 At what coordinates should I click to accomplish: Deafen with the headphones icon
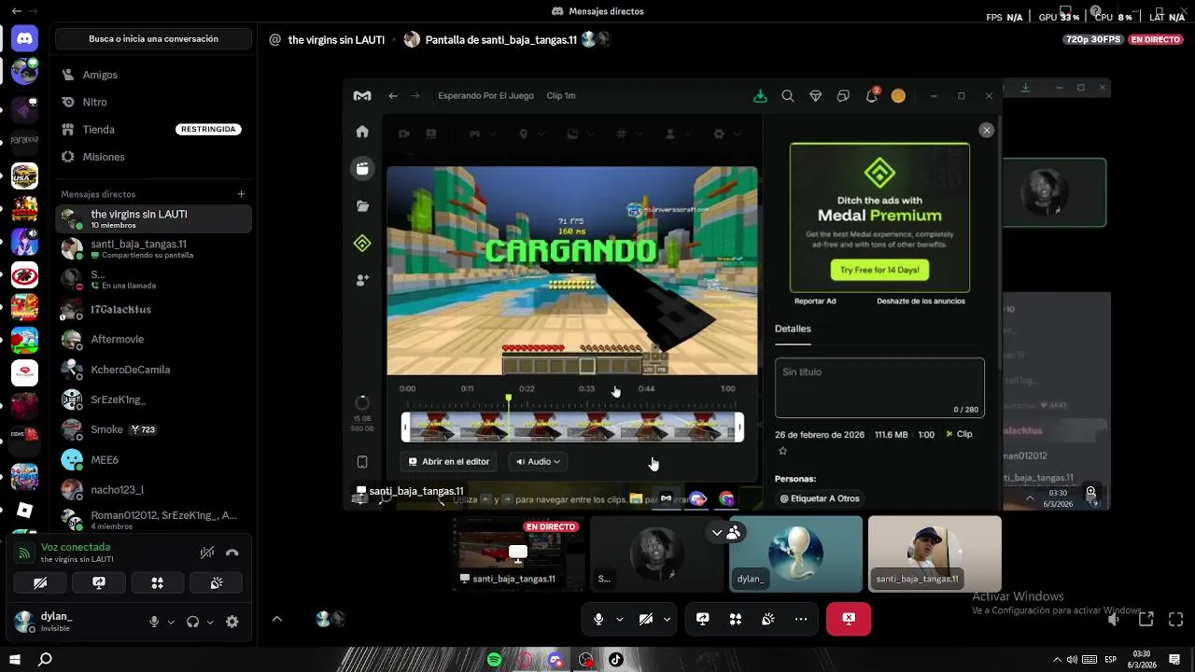click(192, 622)
